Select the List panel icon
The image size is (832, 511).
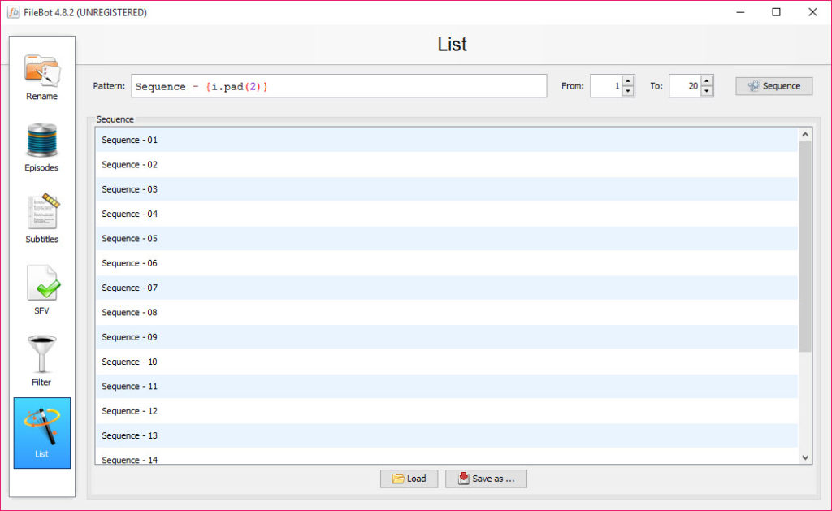tap(42, 433)
